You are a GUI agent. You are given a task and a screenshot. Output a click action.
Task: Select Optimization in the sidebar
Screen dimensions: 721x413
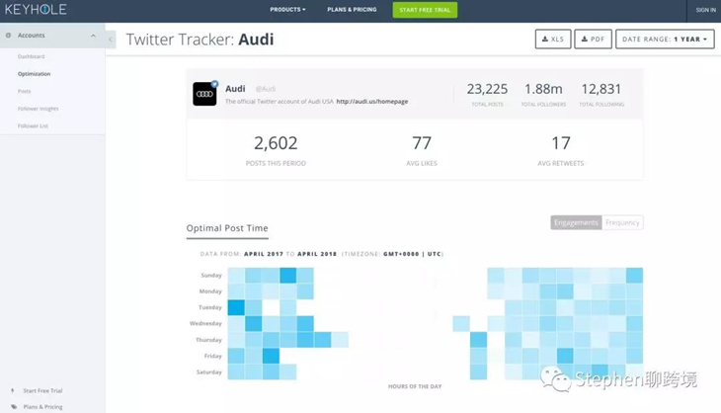34,74
